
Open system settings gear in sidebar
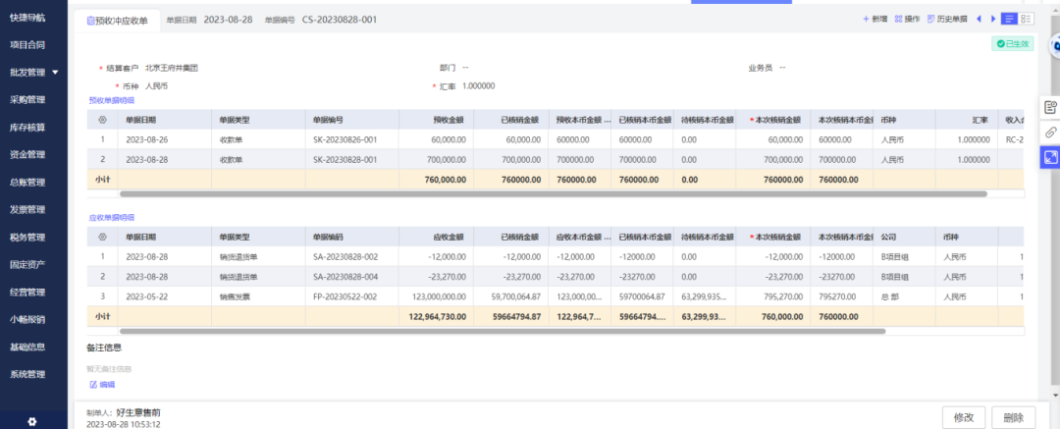click(x=31, y=421)
